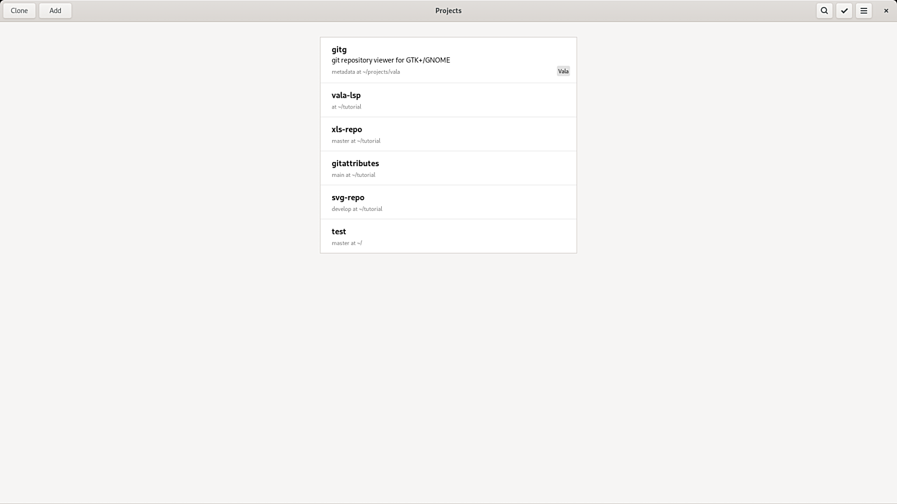897x504 pixels.
Task: Open the search projects magnifier icon
Action: (824, 11)
